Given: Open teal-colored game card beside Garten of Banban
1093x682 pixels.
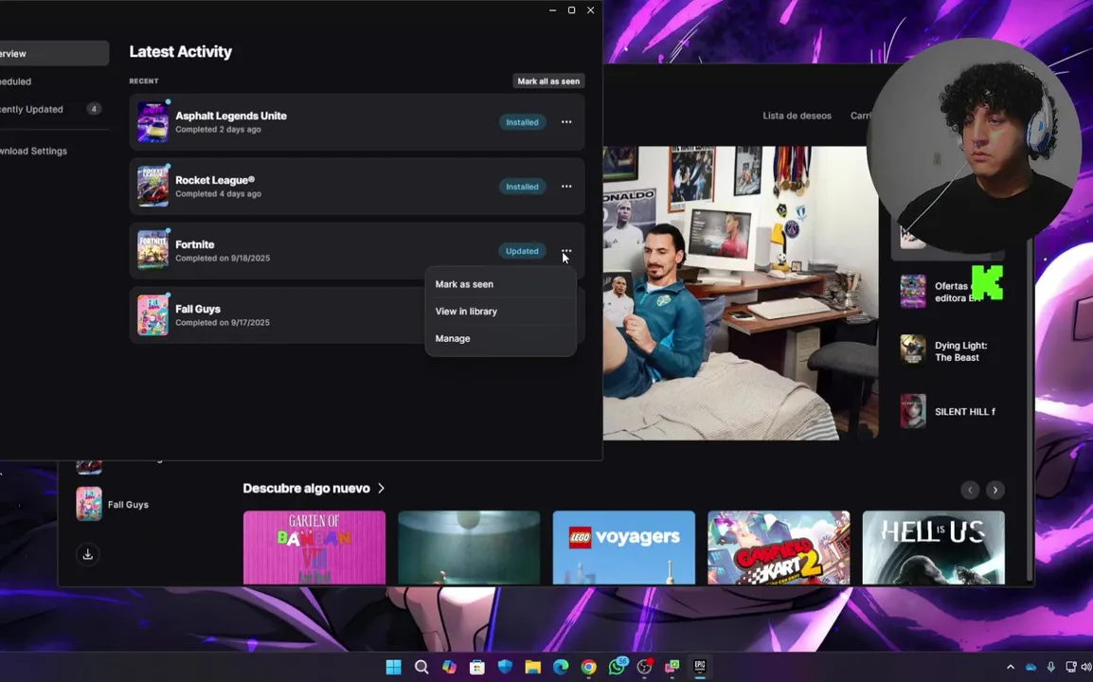Looking at the screenshot, I should 469,547.
